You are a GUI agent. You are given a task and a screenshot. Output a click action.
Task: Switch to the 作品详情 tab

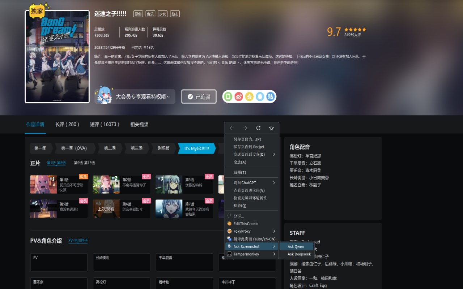(35, 124)
